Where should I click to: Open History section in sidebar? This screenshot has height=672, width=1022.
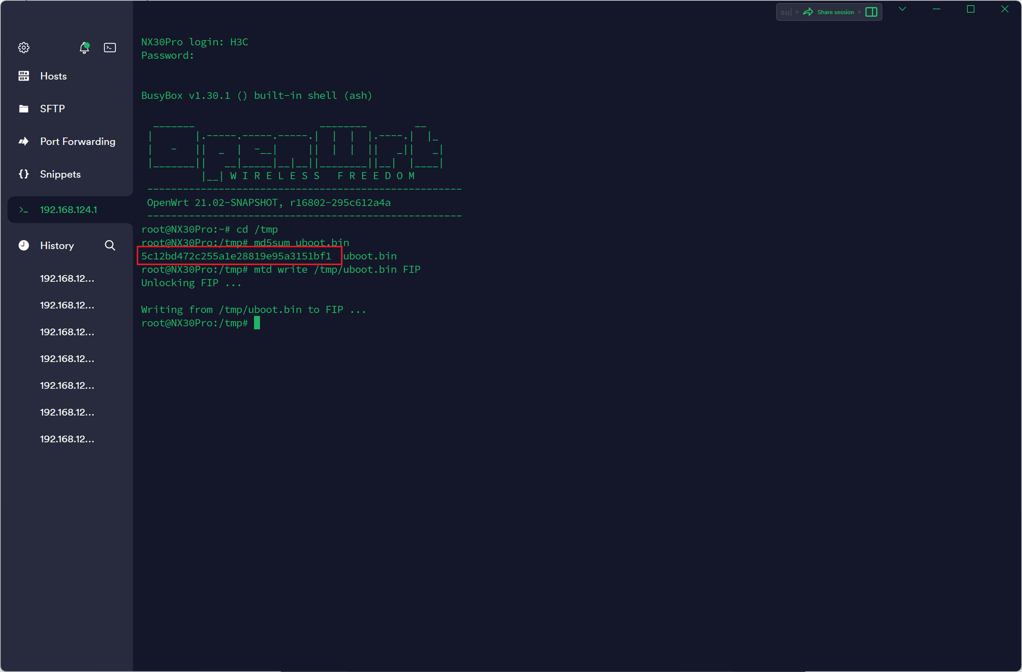click(57, 244)
